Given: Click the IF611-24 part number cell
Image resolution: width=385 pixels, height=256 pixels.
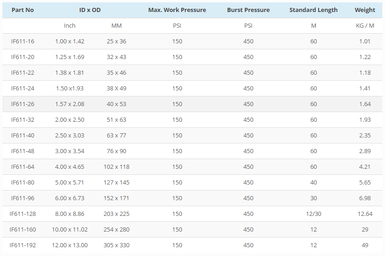Looking at the screenshot, I should coord(23,88).
